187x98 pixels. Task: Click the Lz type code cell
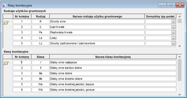pos(41,44)
